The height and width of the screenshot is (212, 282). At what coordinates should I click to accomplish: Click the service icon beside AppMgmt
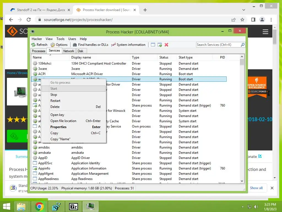pyautogui.click(x=35, y=173)
